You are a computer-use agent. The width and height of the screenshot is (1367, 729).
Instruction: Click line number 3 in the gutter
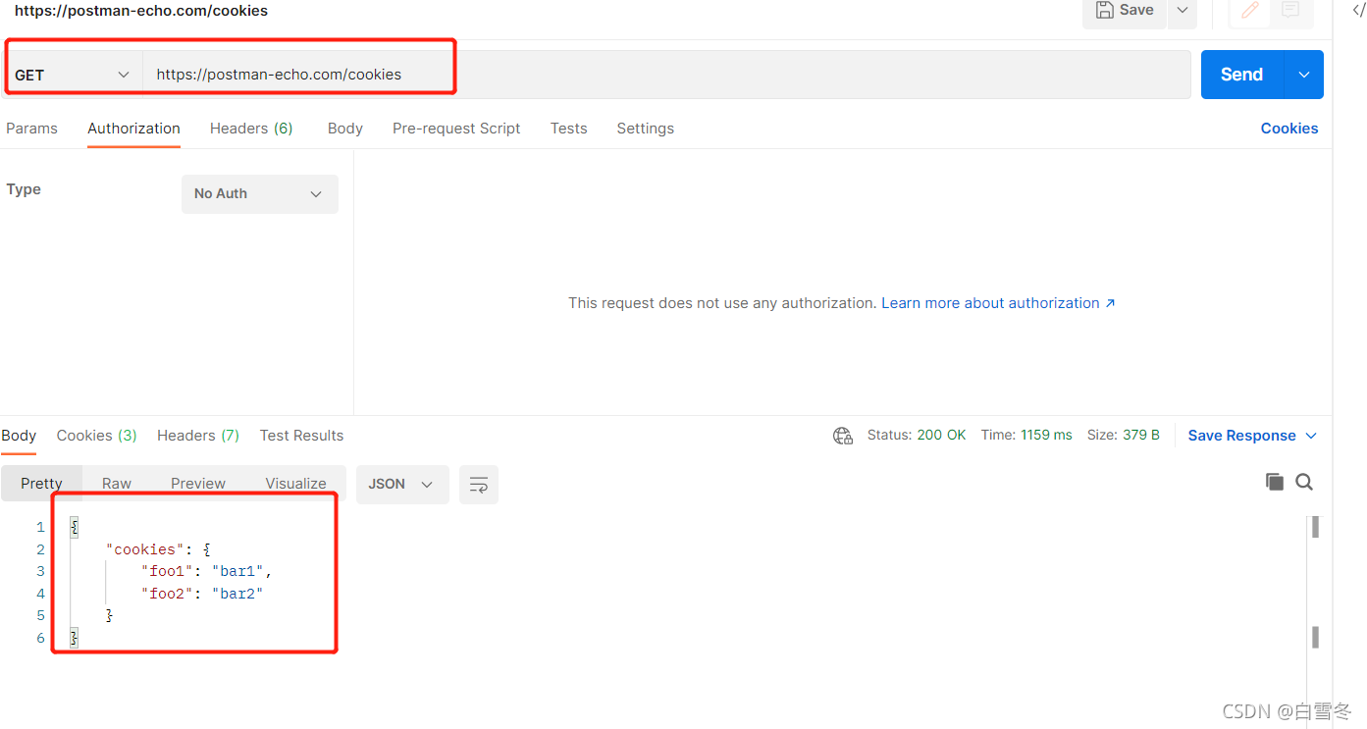[x=40, y=571]
